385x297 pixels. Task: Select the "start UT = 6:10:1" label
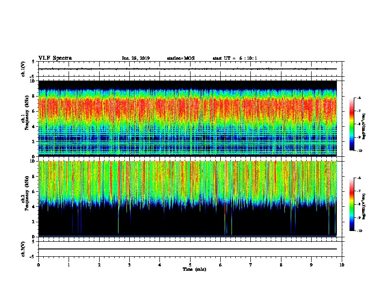coord(235,58)
